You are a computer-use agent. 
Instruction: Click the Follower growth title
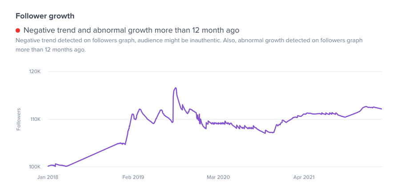click(x=45, y=16)
